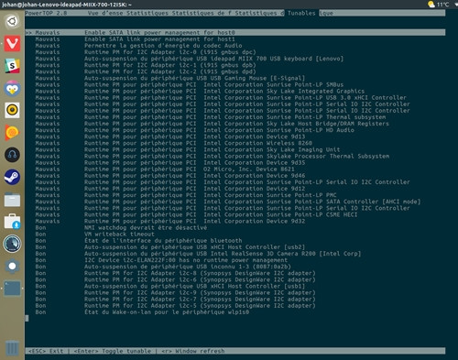Image resolution: width=458 pixels, height=360 pixels.
Task: Select Intel Corporation Wireless 8260 row
Action: 235,143
